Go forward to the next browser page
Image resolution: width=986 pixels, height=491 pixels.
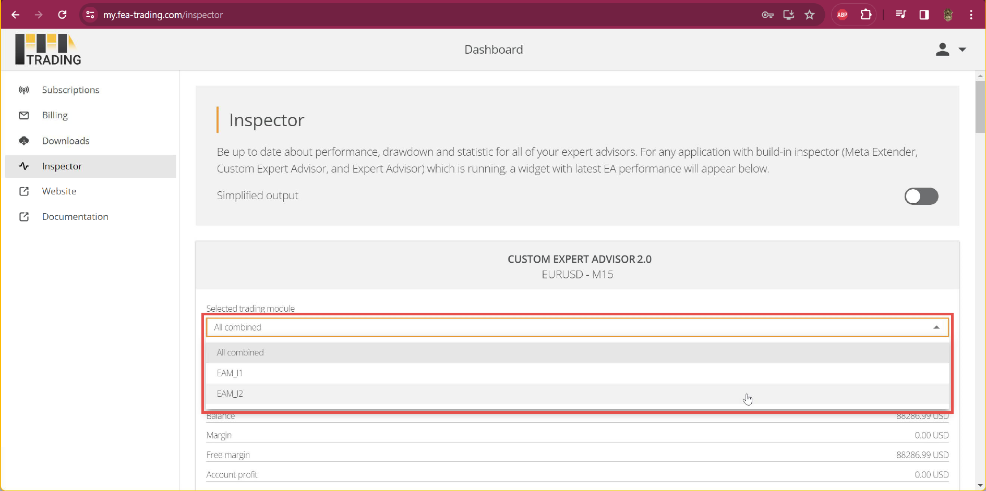point(39,15)
